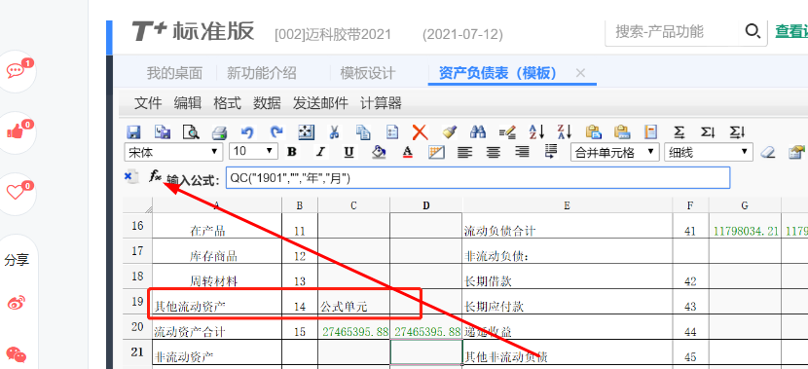Click the binoculars Find icon
The height and width of the screenshot is (369, 808).
pyautogui.click(x=478, y=132)
